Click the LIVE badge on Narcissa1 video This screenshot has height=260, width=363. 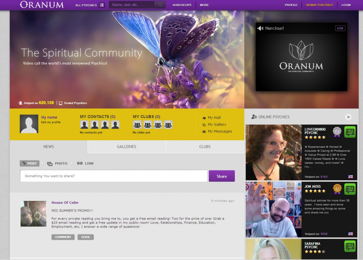(x=340, y=28)
